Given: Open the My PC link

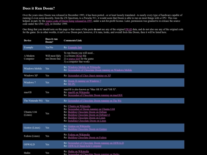Looking at the screenshot, I should point(72,84).
